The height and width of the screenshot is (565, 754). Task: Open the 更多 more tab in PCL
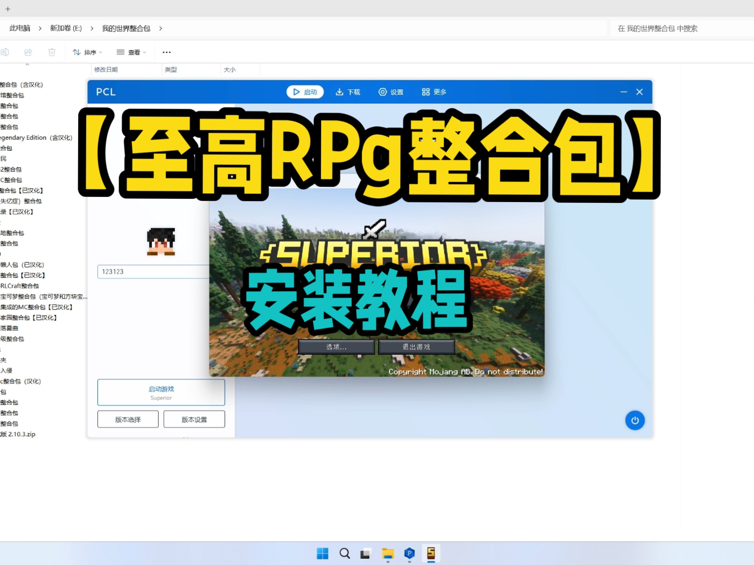click(x=434, y=92)
